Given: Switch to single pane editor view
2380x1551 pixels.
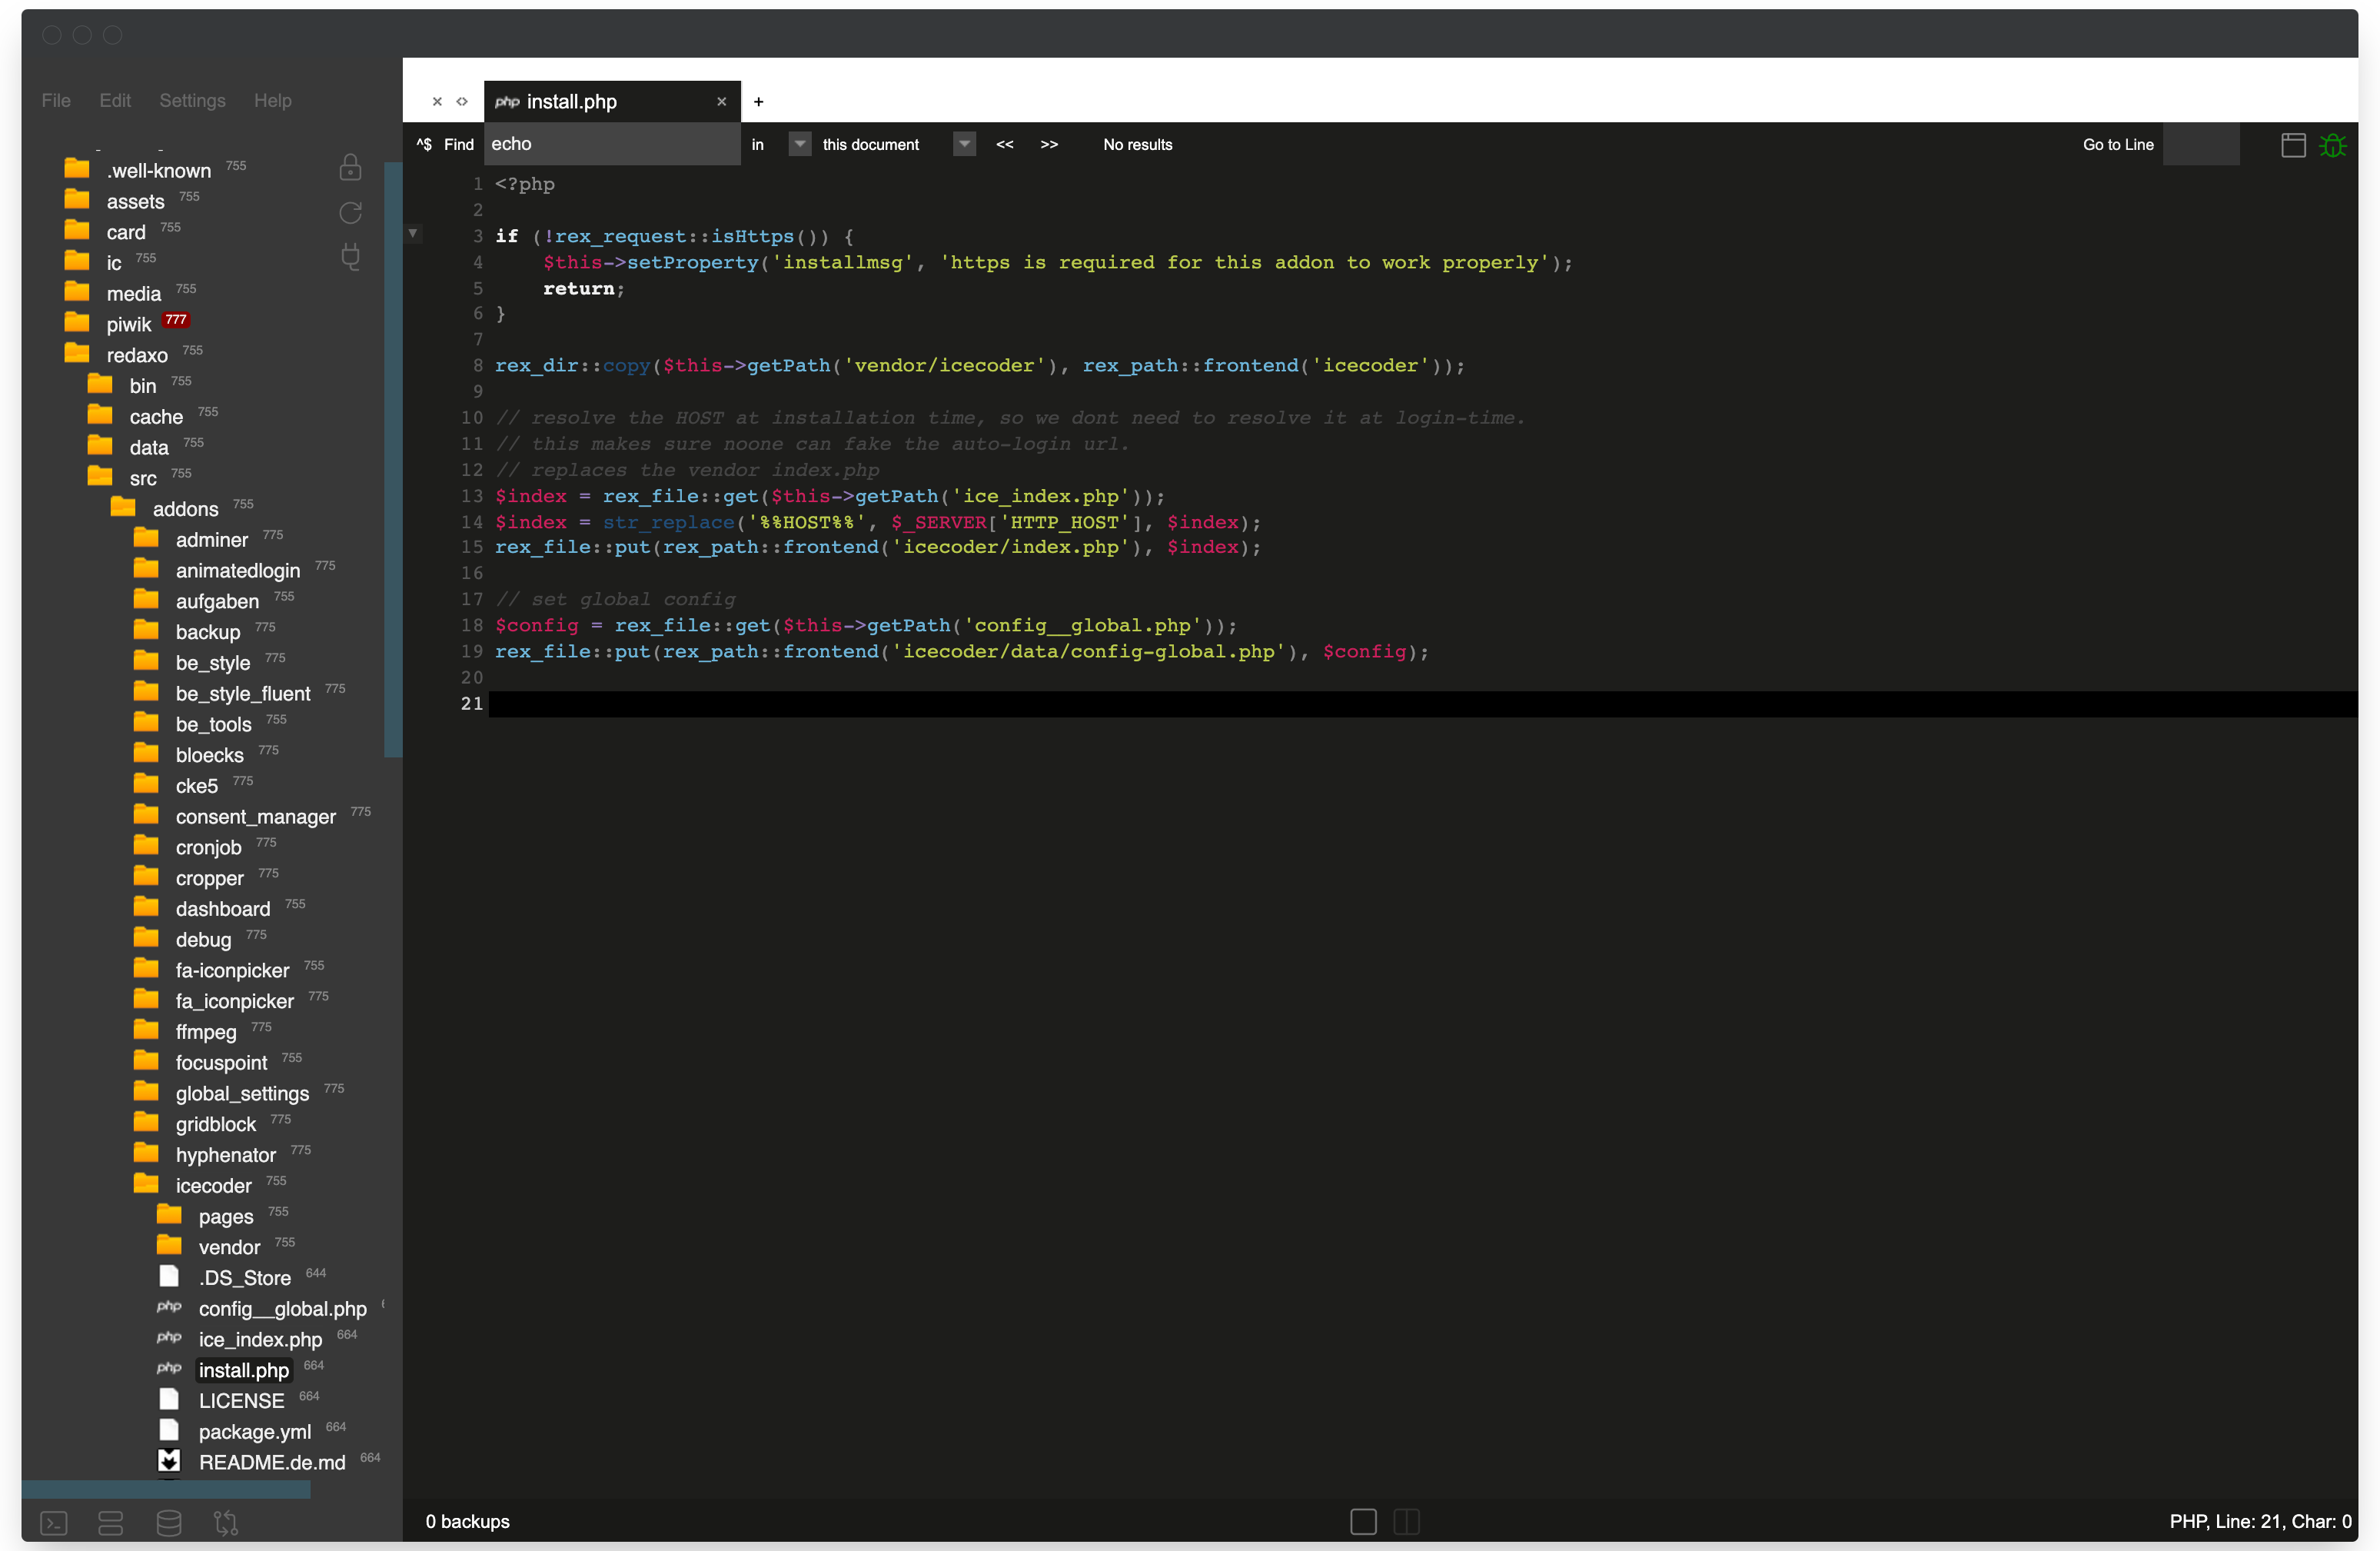Looking at the screenshot, I should click(1363, 1521).
